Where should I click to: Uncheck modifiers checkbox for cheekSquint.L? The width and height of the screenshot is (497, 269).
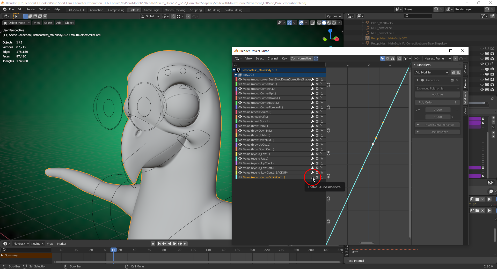coord(317,112)
